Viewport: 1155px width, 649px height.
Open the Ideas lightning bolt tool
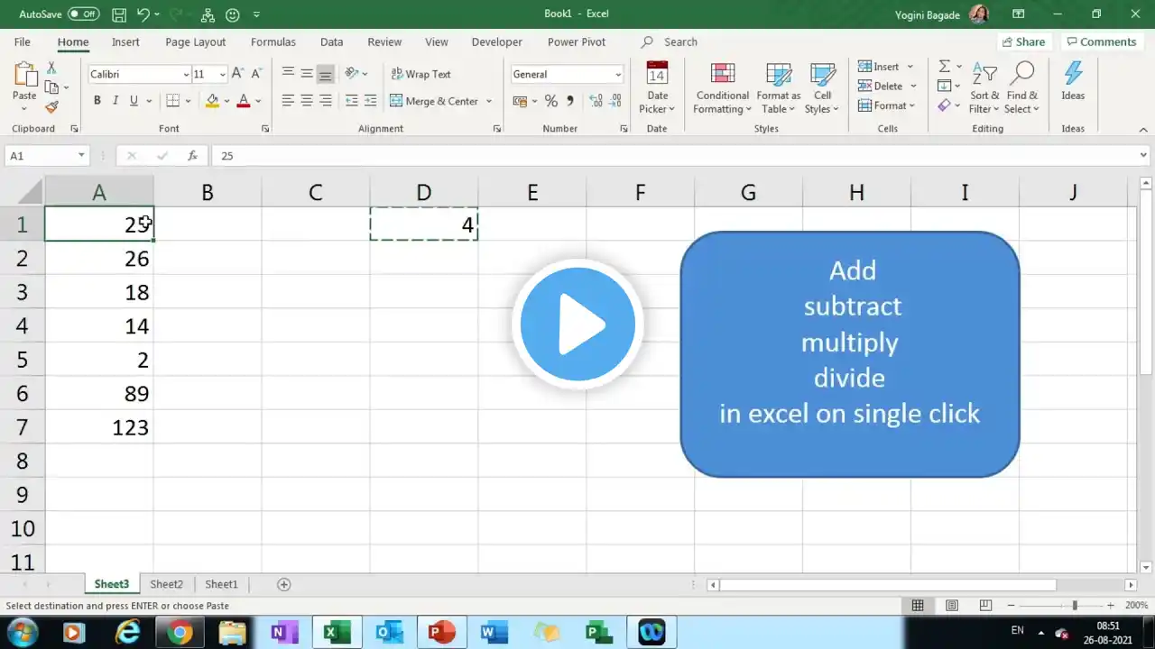click(1073, 81)
